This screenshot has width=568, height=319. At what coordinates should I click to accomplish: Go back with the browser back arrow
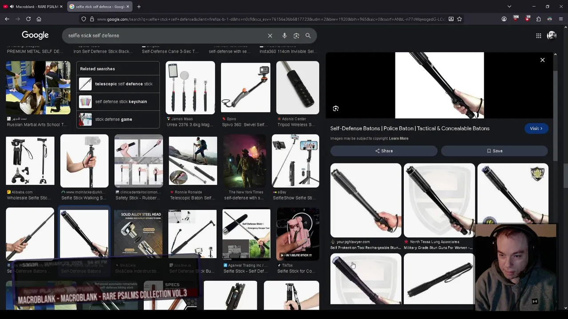[7, 19]
